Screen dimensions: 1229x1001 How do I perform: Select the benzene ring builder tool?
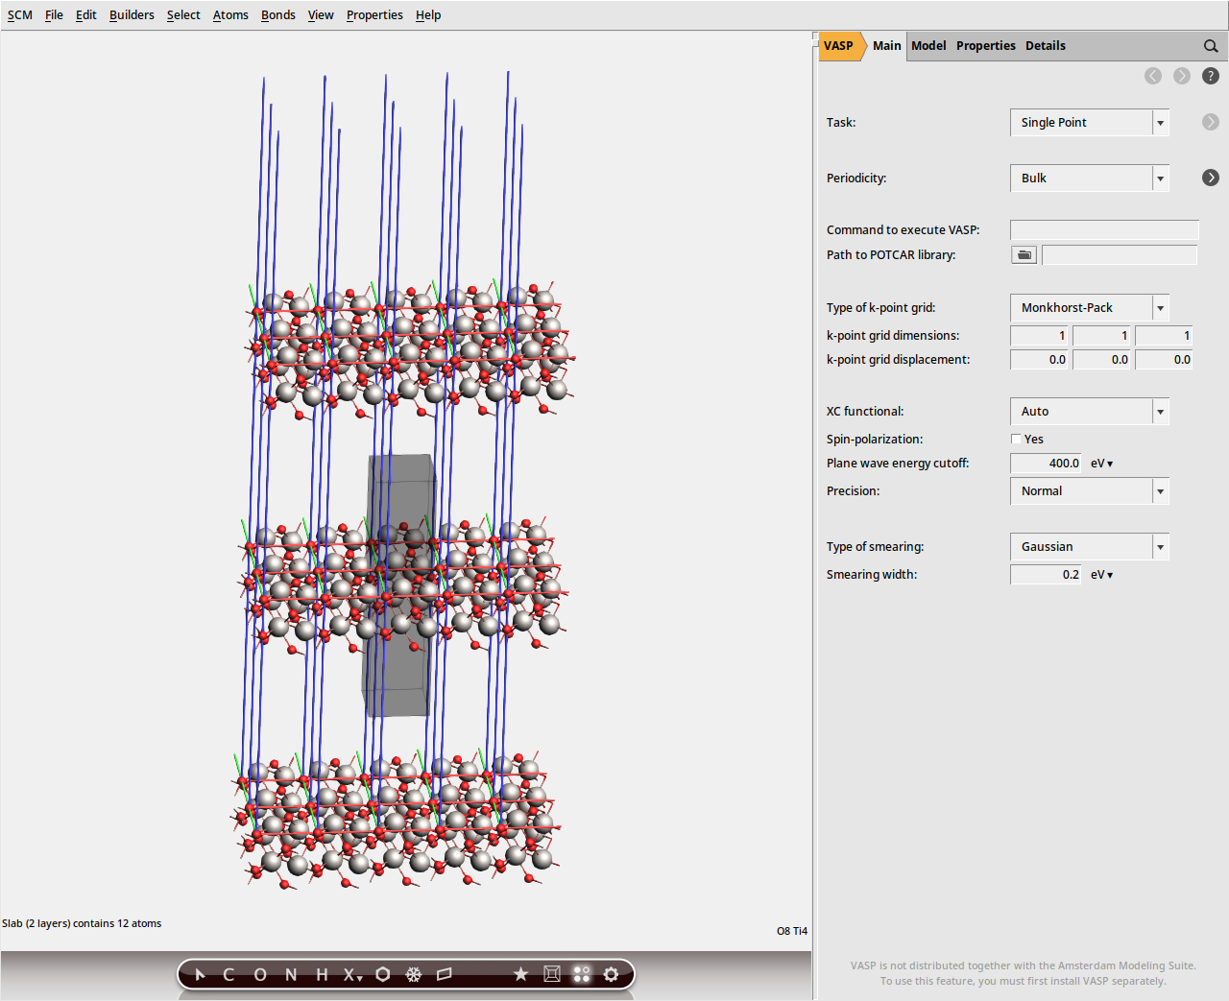coord(382,974)
